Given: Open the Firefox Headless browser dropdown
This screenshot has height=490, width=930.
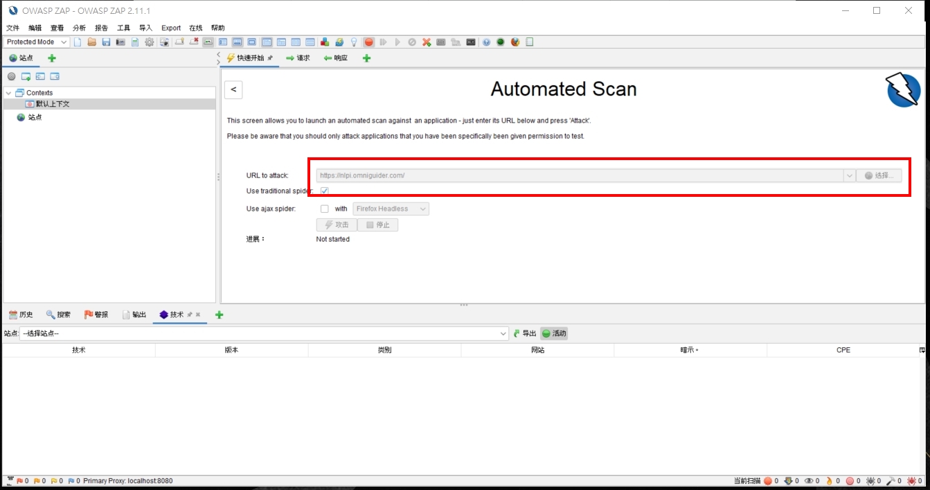Looking at the screenshot, I should 422,209.
